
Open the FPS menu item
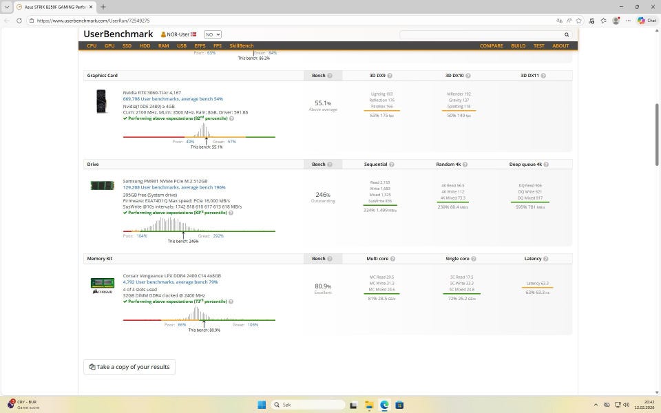[x=218, y=45]
